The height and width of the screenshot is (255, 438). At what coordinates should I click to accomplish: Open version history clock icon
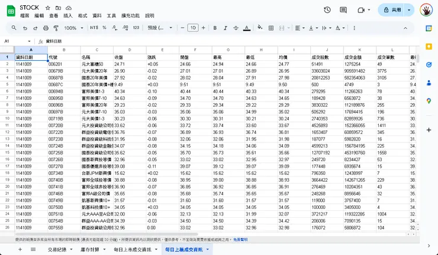pyautogui.click(x=327, y=10)
